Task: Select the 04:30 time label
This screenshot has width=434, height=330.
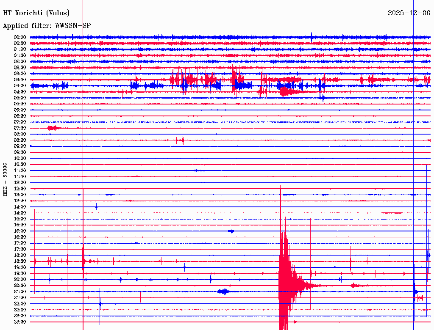Action: click(20, 92)
